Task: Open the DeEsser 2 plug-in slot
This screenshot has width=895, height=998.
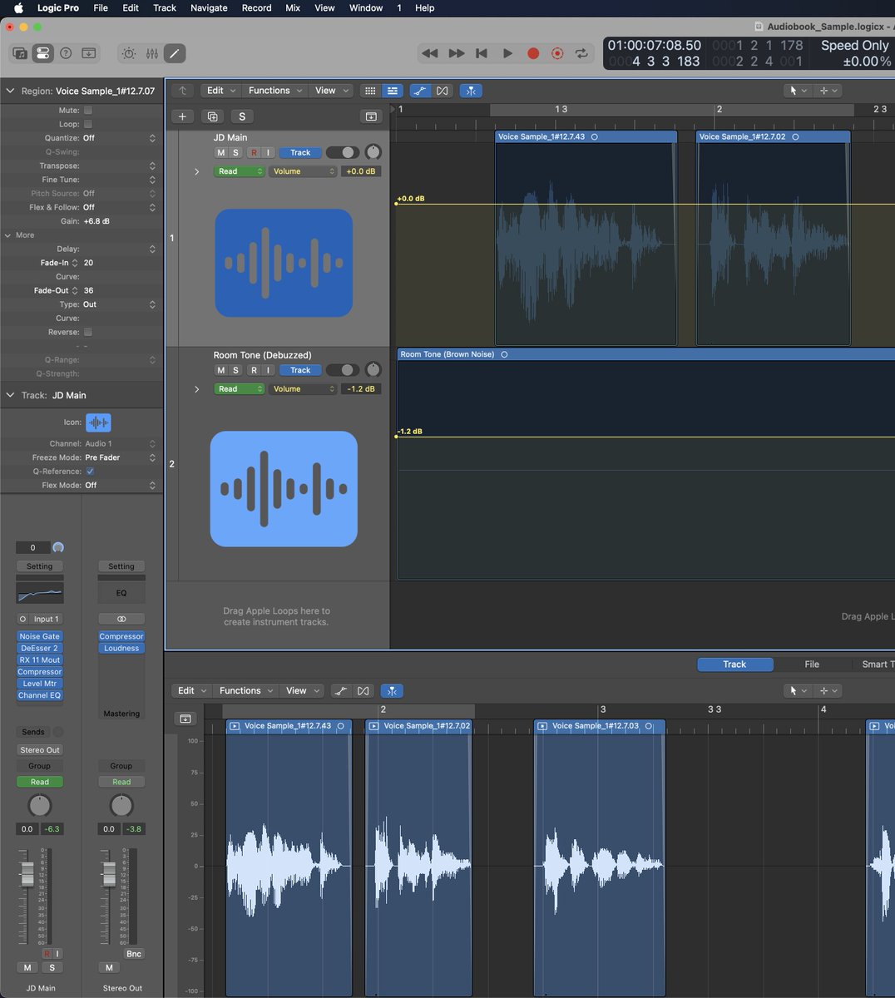Action: click(x=40, y=648)
